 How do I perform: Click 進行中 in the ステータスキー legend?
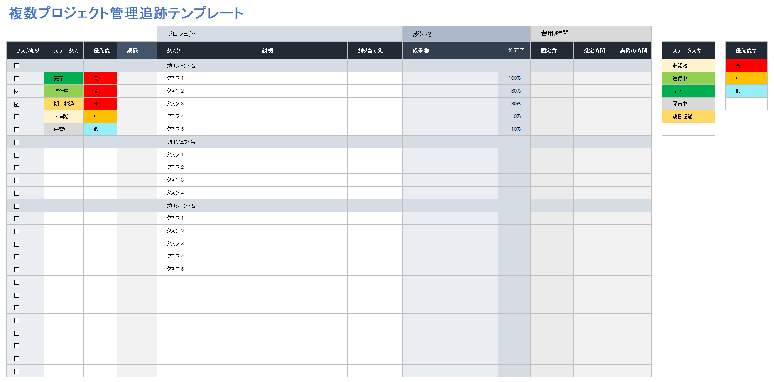(689, 78)
